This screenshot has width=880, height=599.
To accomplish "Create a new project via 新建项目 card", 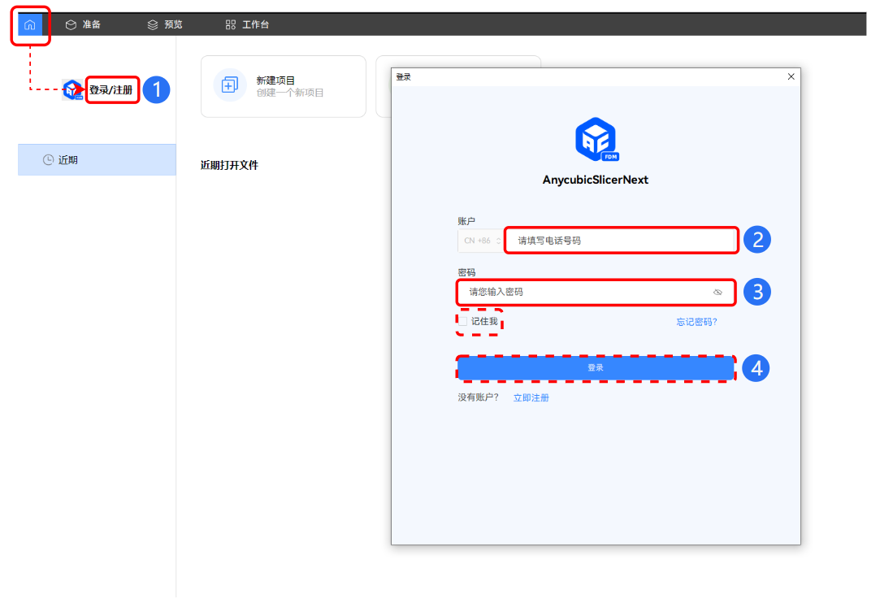I will [x=284, y=86].
